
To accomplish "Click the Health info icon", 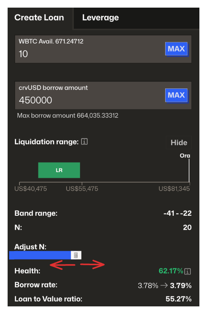I will pos(187,271).
